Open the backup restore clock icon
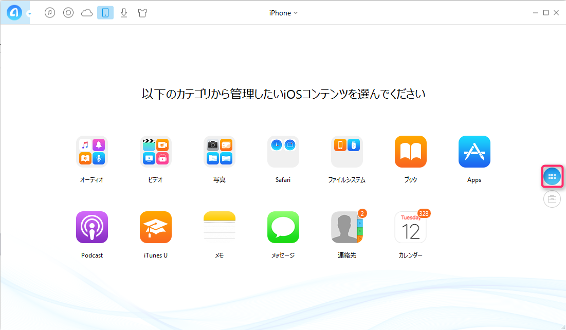 (x=68, y=13)
